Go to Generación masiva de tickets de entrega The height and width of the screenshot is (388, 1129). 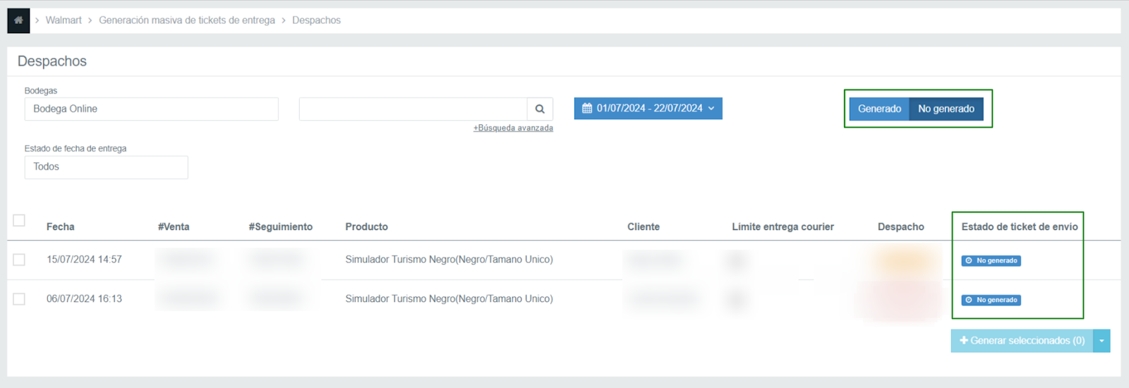(x=187, y=20)
